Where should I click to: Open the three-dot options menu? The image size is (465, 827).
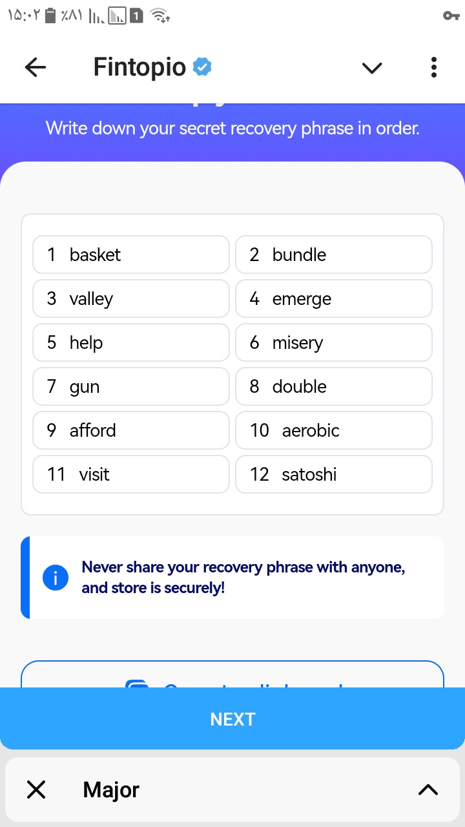pyautogui.click(x=433, y=67)
